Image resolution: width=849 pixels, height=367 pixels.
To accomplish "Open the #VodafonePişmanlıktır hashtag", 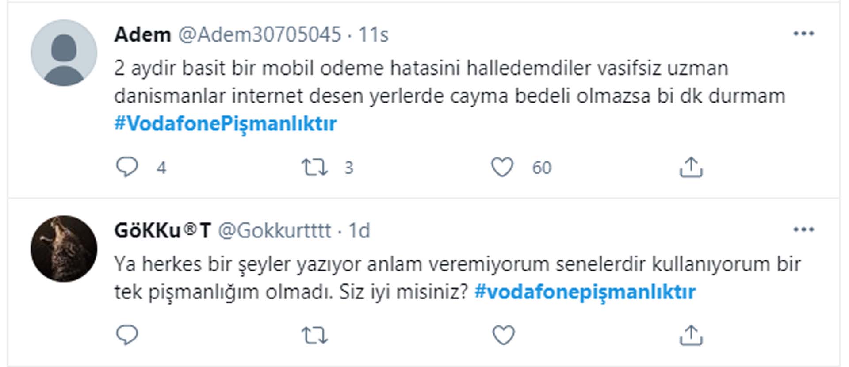I will (x=226, y=123).
